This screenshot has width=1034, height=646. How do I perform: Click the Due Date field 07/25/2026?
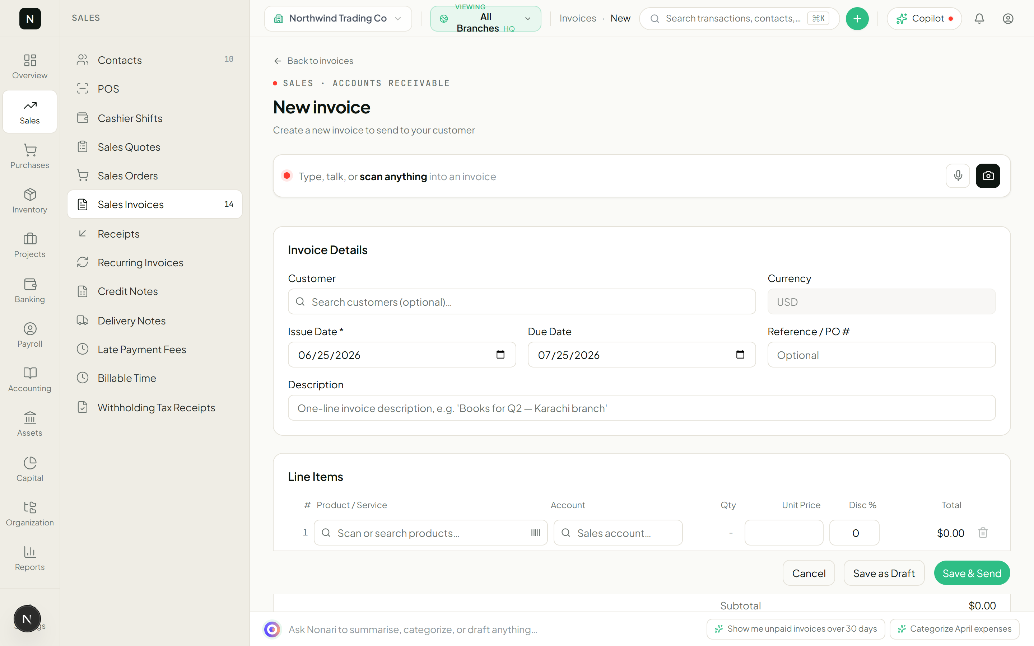pos(641,355)
